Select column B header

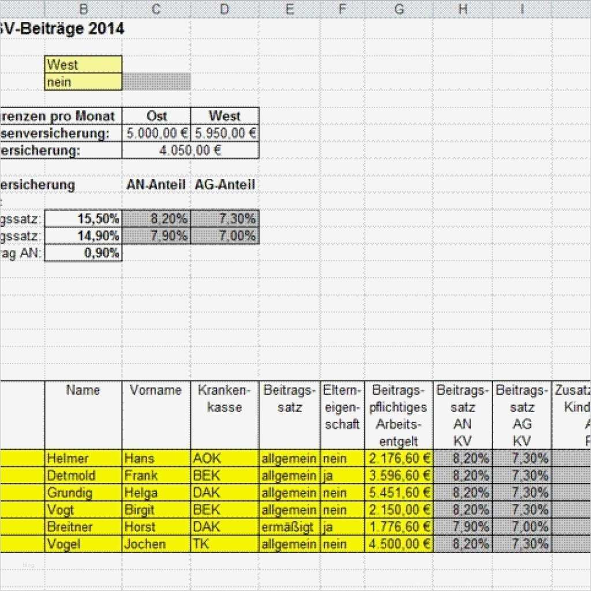[x=83, y=9]
